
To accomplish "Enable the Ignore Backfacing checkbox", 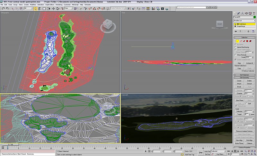I will [235, 47].
